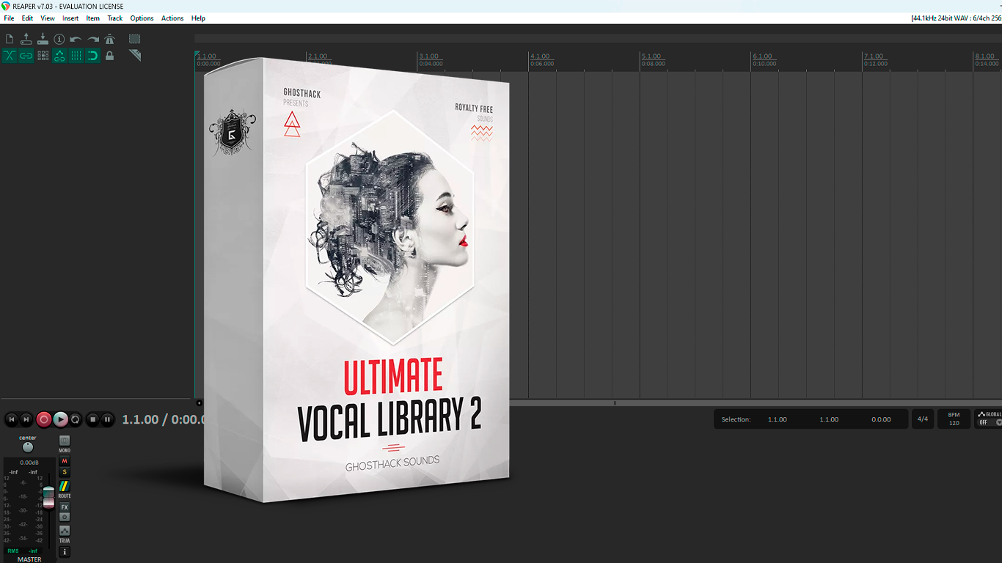Click the BPM 120 tempo field
Image resolution: width=1002 pixels, height=563 pixels.
954,419
